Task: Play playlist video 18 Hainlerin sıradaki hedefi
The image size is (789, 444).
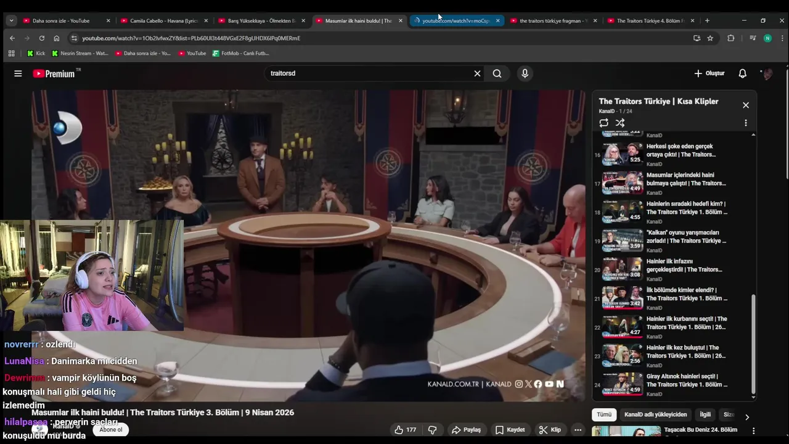Action: click(x=672, y=212)
